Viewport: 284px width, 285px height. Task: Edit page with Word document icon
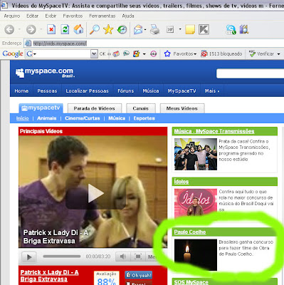tap(170, 30)
